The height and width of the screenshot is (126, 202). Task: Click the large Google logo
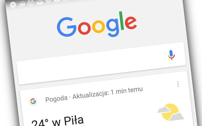point(97,24)
